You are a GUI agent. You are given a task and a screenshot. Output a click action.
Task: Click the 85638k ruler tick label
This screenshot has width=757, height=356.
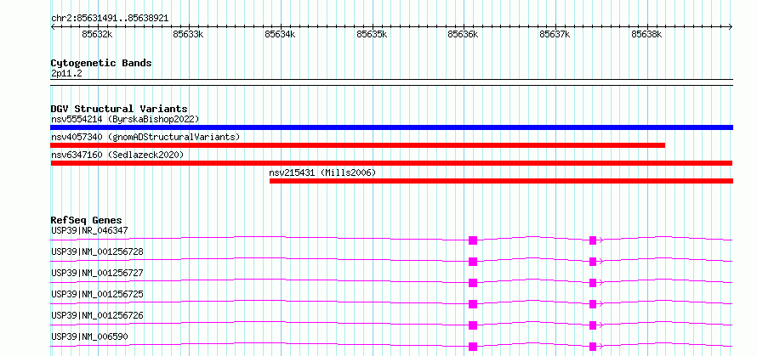(x=646, y=34)
